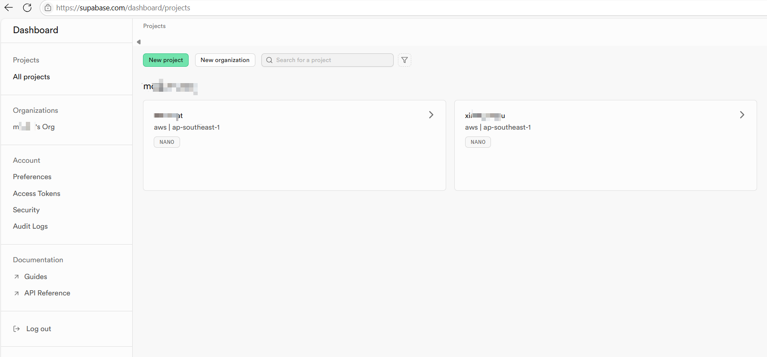
Task: Select All projects in sidebar
Action: [31, 77]
